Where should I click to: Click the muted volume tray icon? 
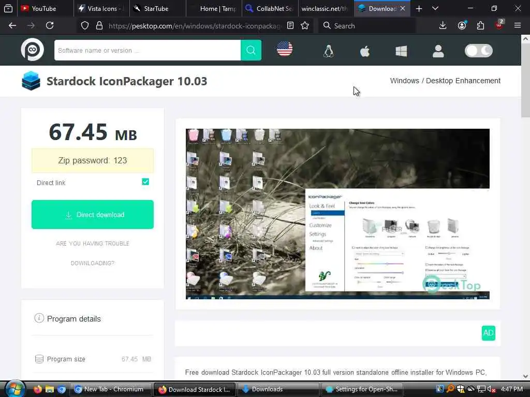(x=491, y=389)
